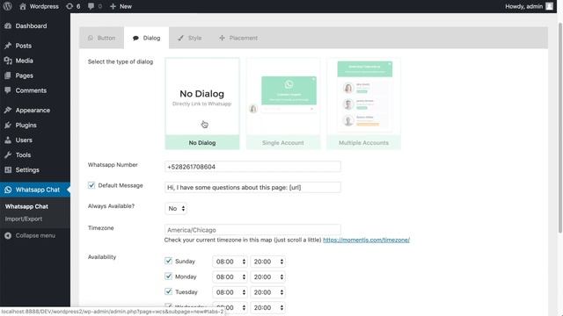
Task: Uncheck the Monday availability checkbox
Action: (168, 276)
